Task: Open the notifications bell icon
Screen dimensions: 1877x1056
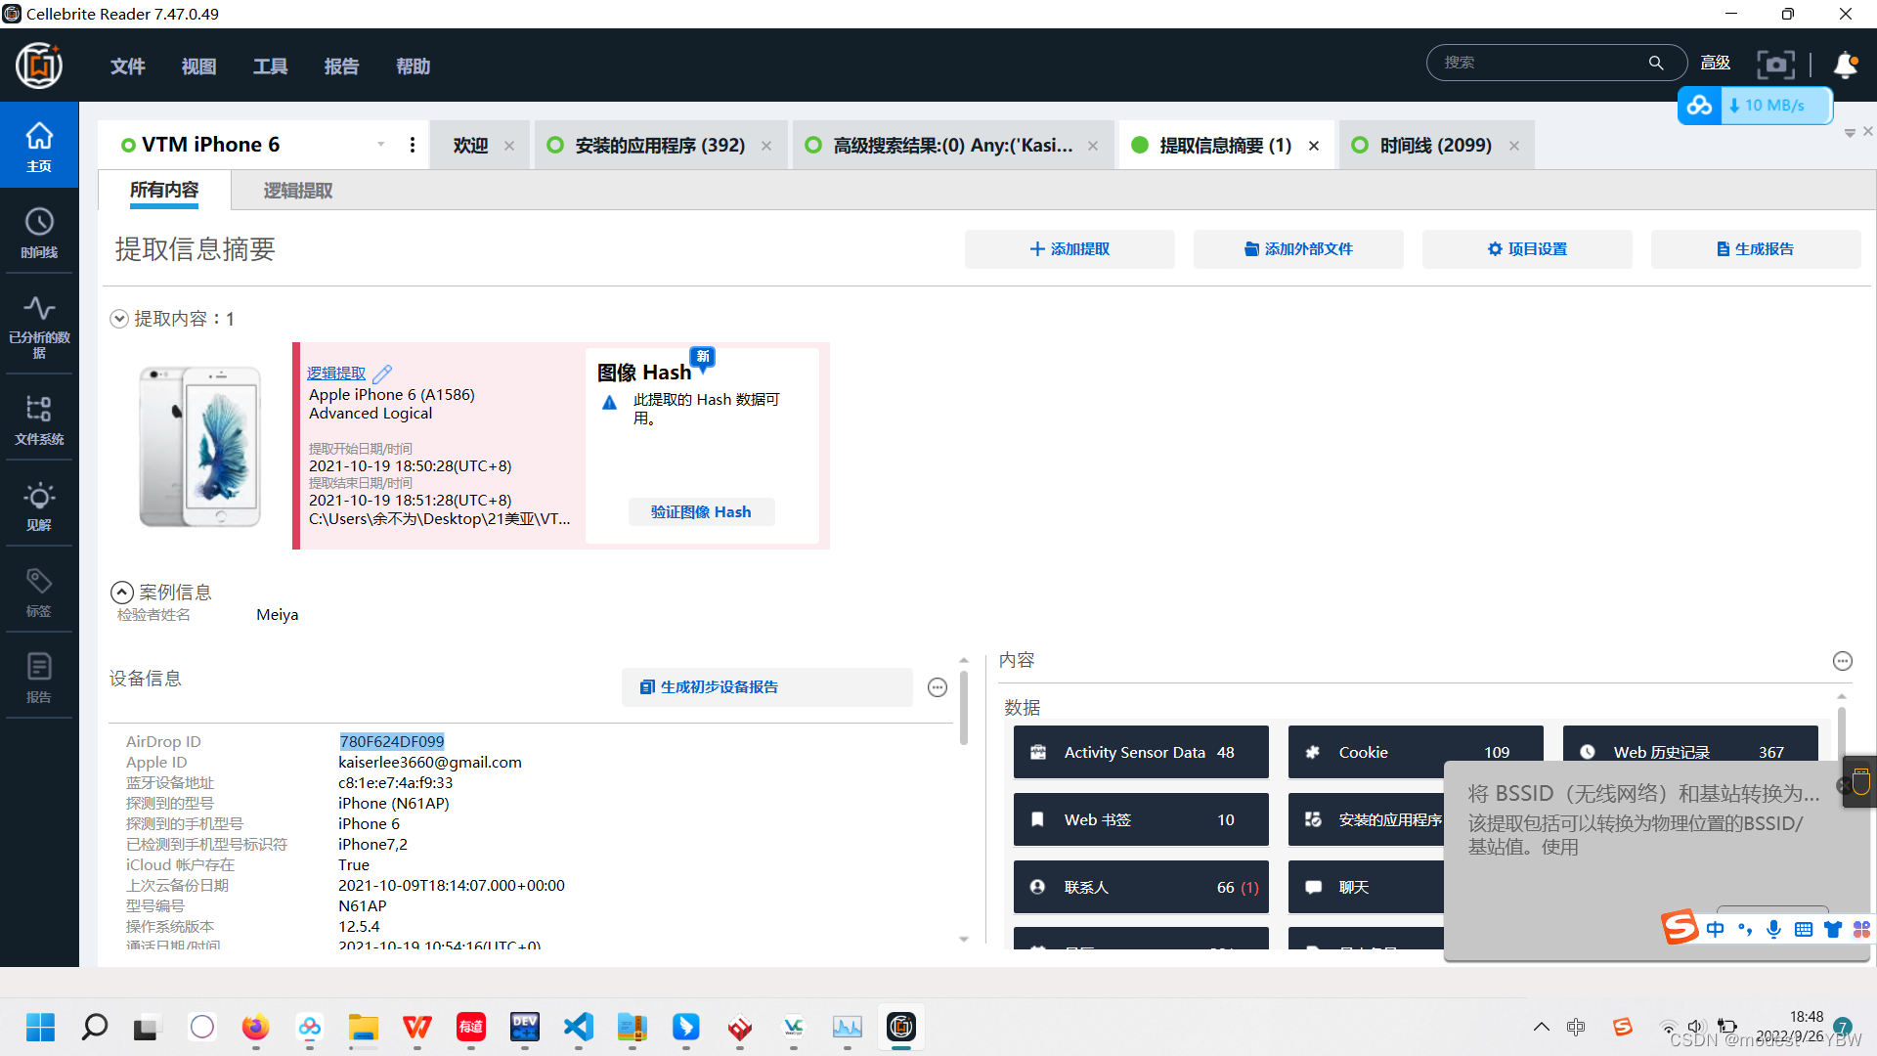Action: [1845, 65]
